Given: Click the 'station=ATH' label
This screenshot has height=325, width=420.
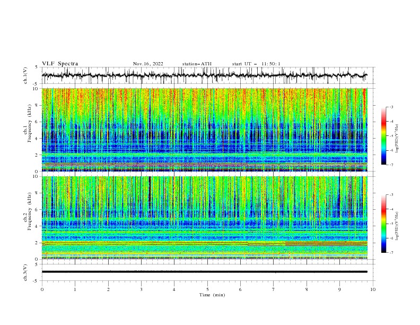Looking at the screenshot, I should [x=197, y=64].
